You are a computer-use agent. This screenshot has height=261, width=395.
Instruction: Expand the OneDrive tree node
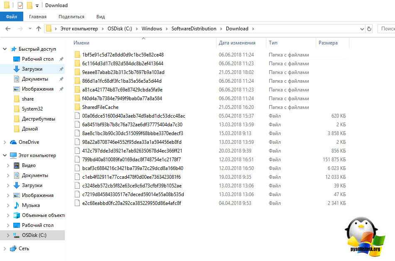pos(5,142)
